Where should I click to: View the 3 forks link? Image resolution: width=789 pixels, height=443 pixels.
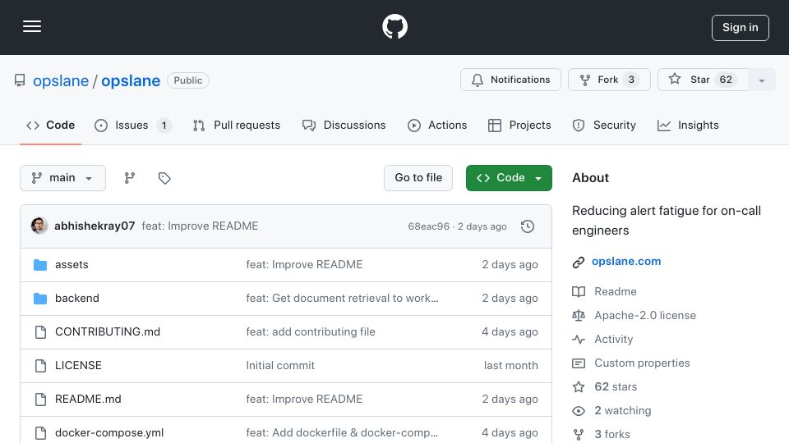[x=611, y=435]
